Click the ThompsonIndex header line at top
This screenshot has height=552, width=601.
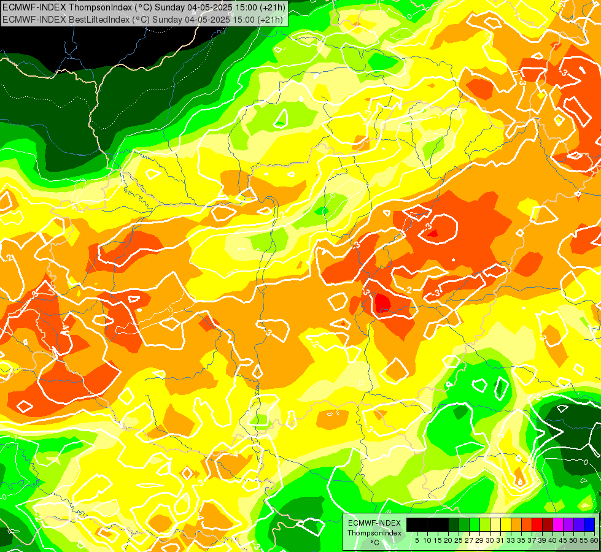[x=144, y=7]
